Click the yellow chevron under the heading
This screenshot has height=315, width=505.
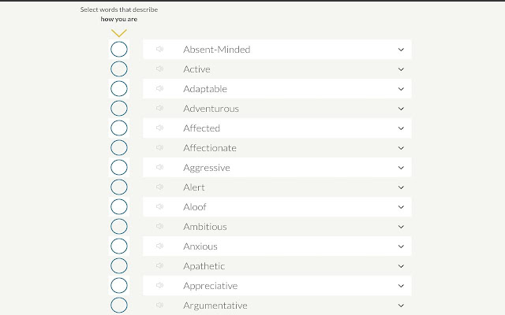pos(119,33)
